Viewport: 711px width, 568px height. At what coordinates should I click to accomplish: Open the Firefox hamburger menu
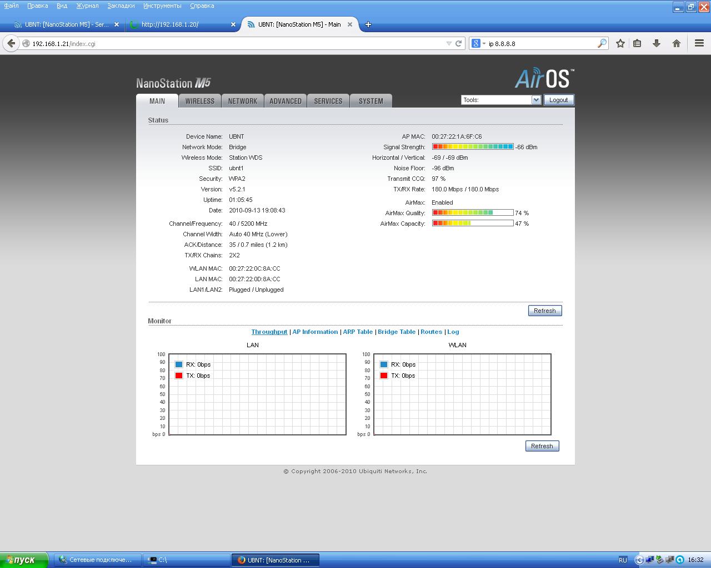point(699,43)
